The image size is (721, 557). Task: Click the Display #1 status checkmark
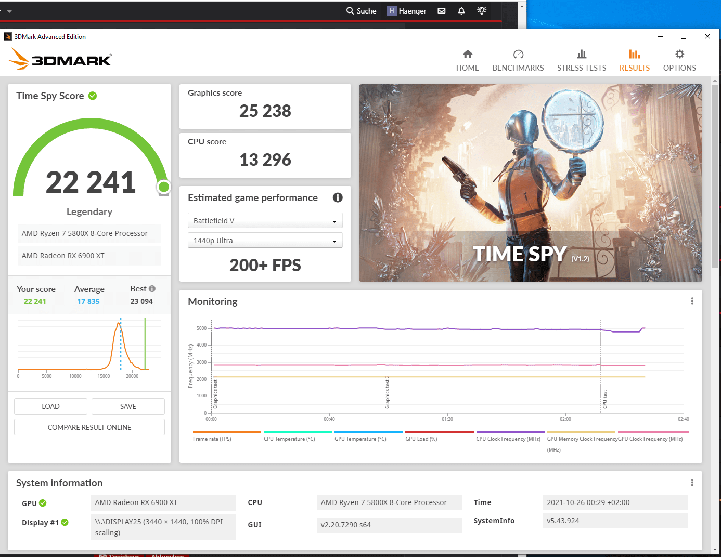click(x=65, y=522)
